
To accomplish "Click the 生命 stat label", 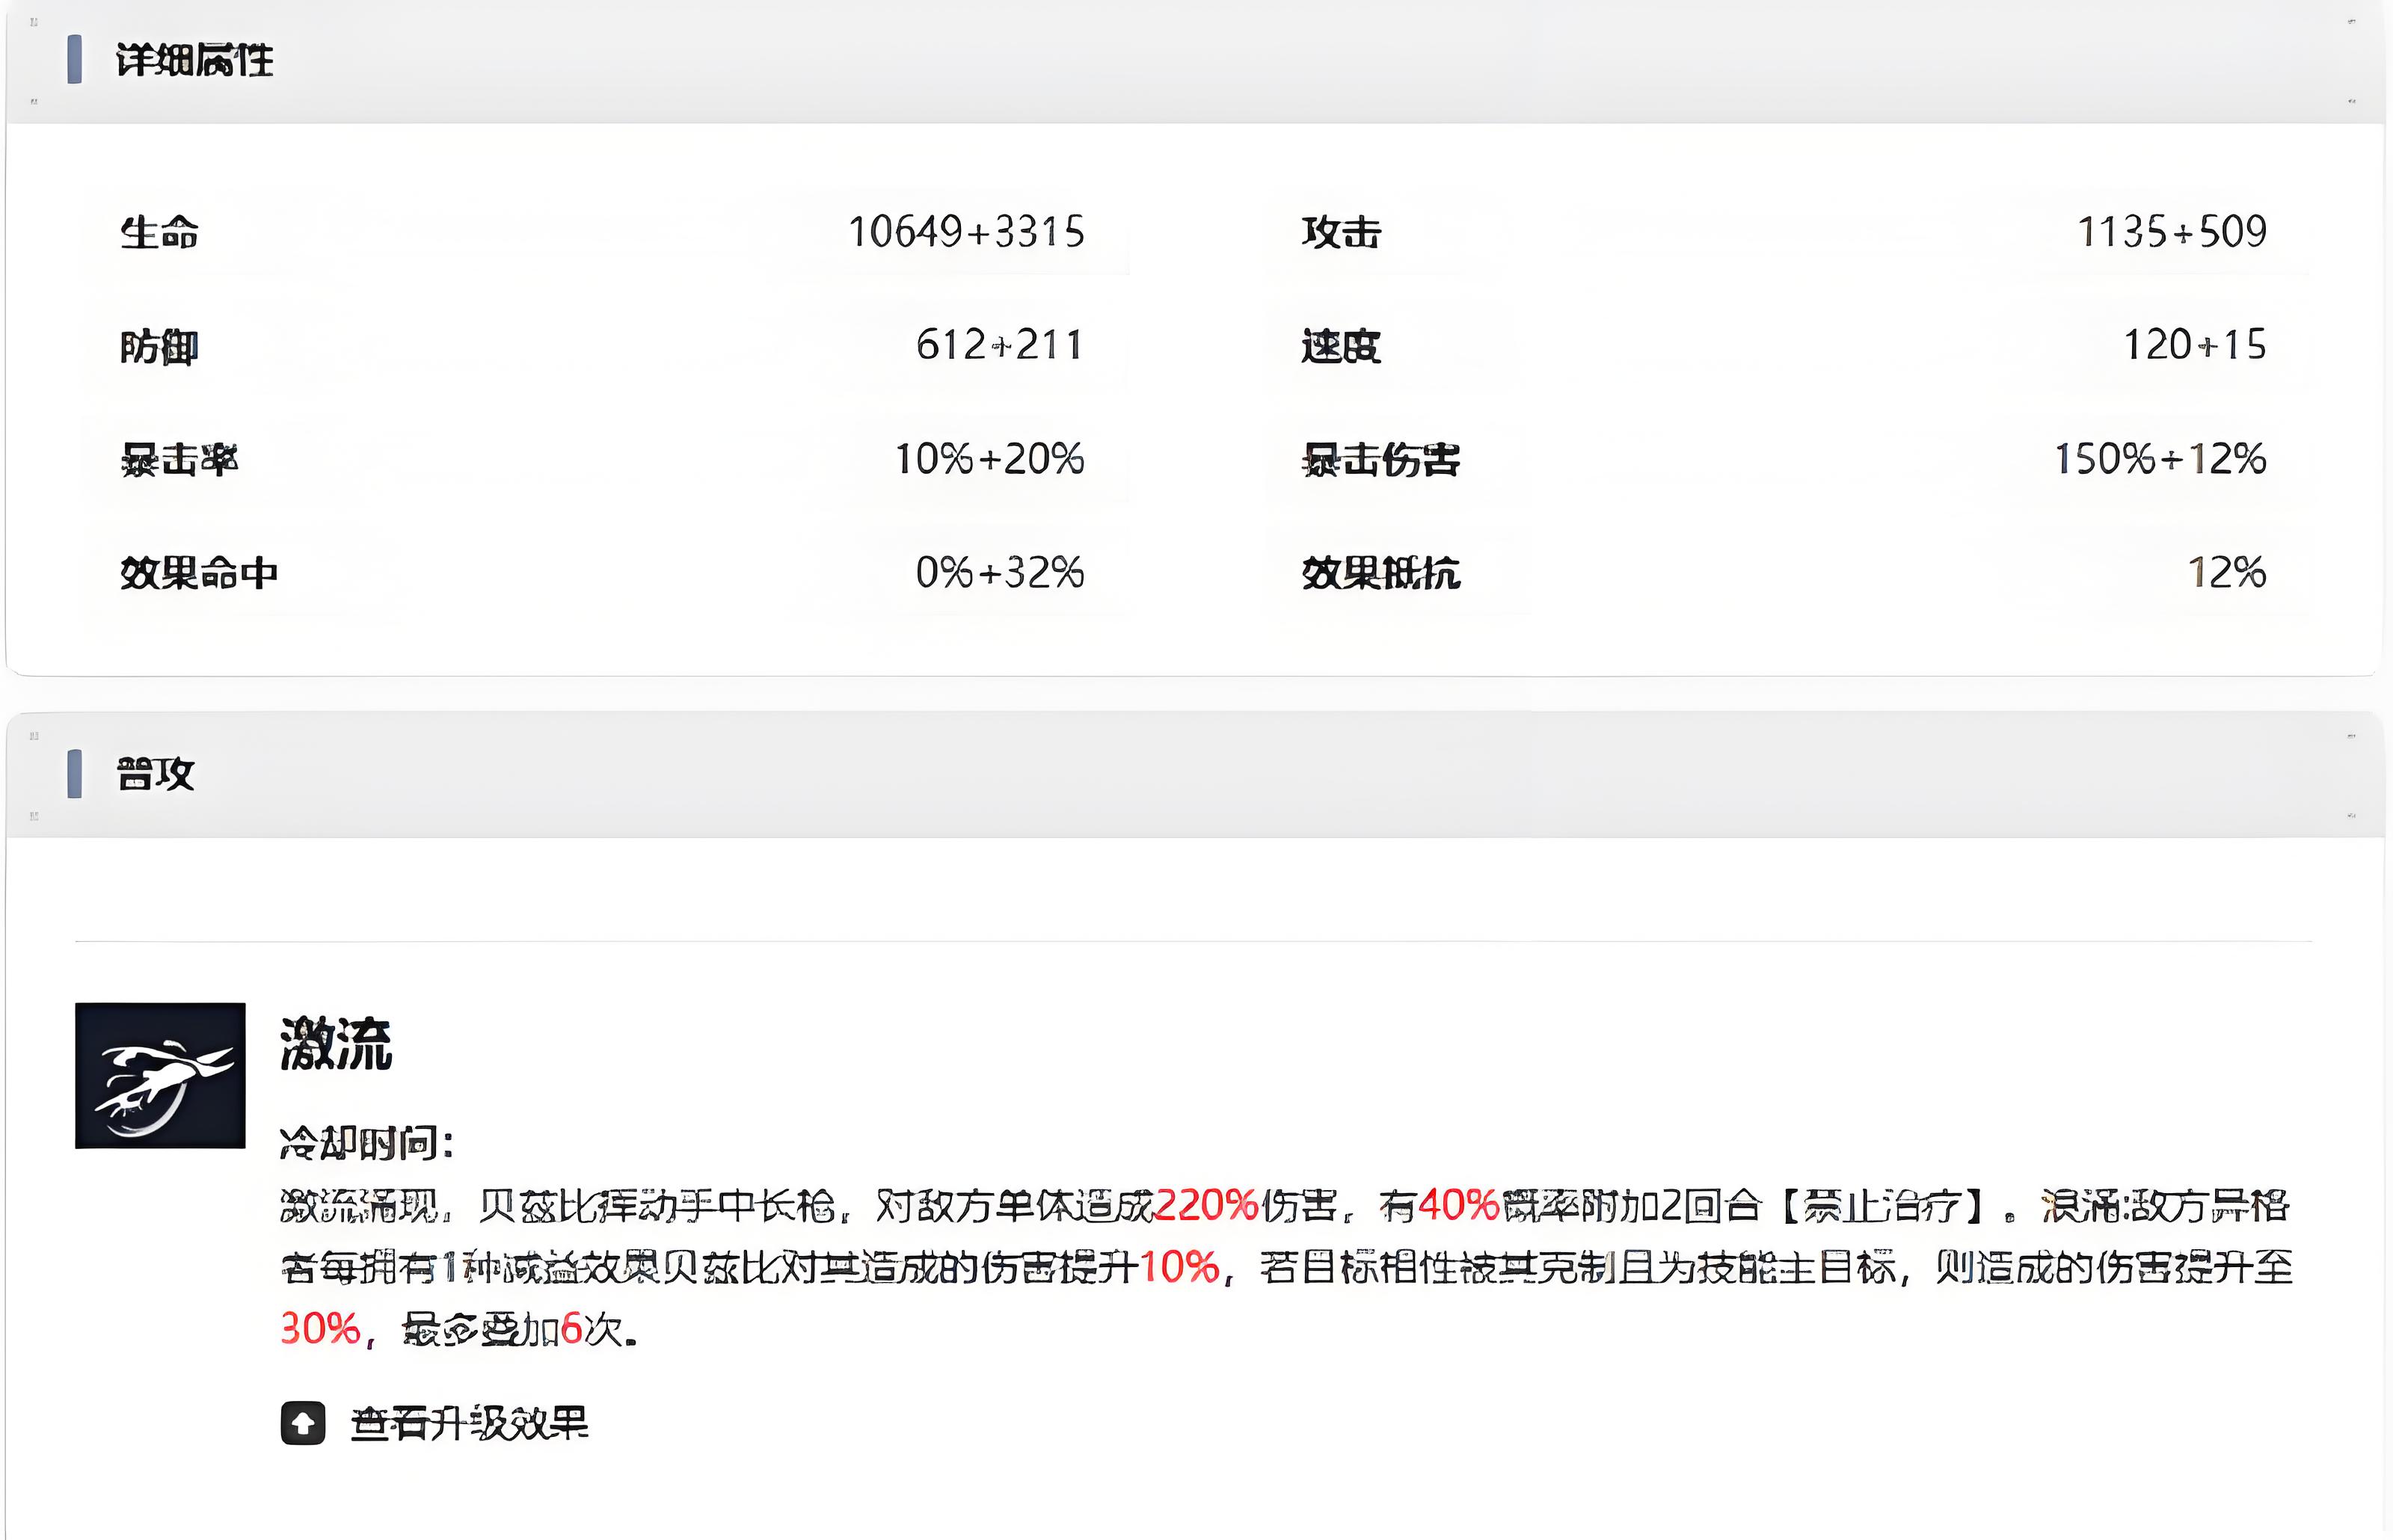I will pos(159,233).
